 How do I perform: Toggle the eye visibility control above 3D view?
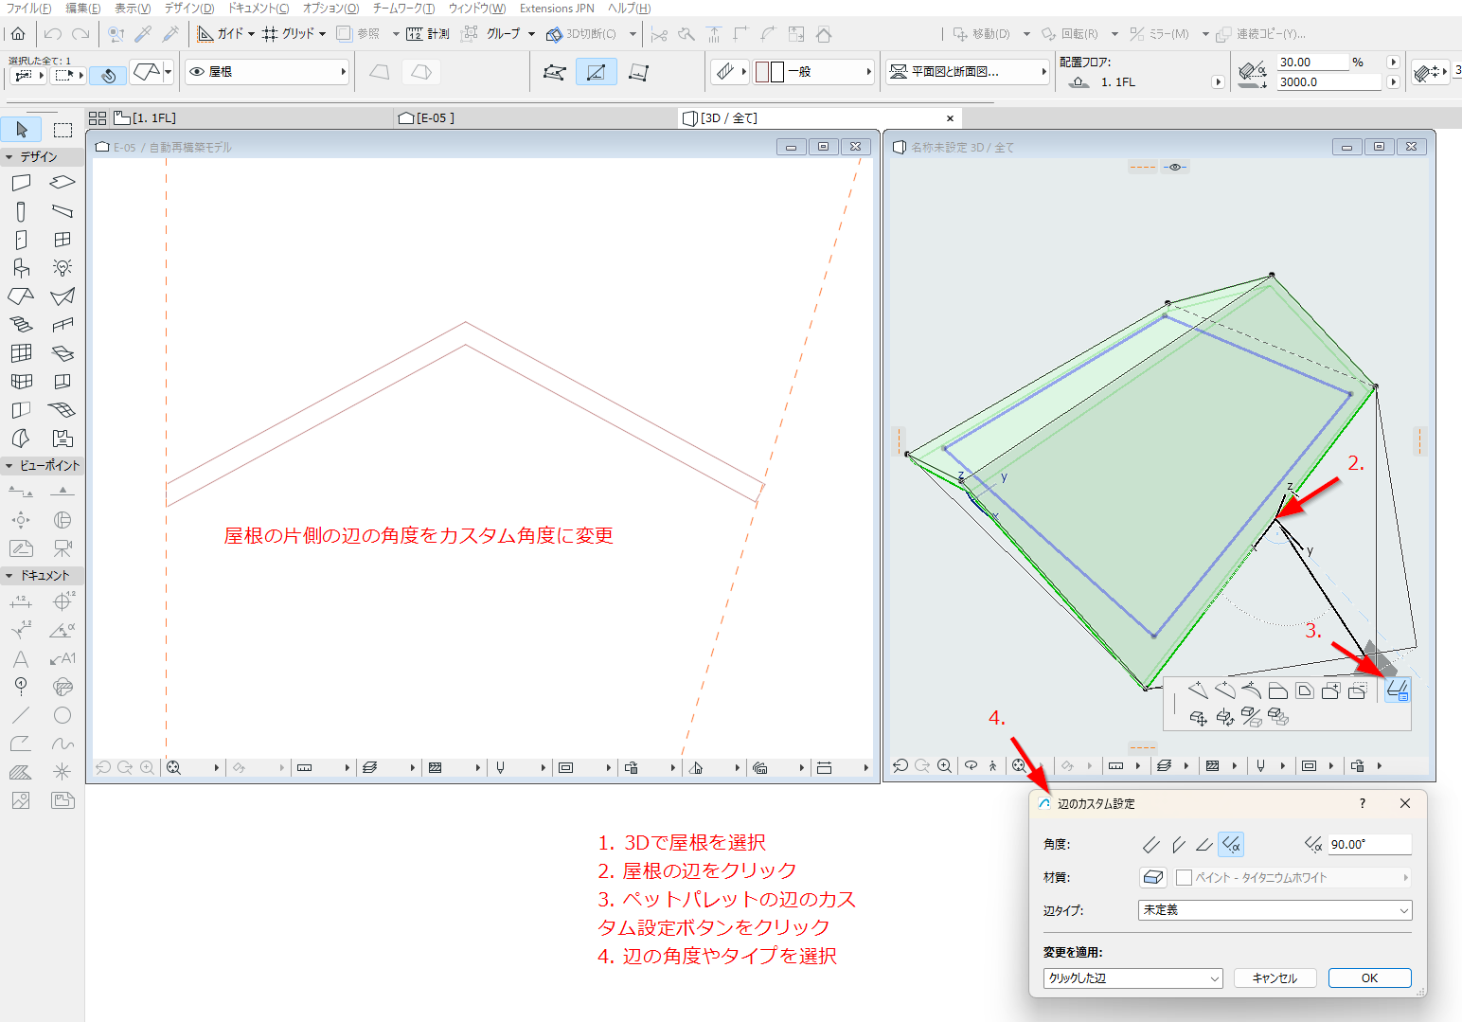click(x=1175, y=167)
